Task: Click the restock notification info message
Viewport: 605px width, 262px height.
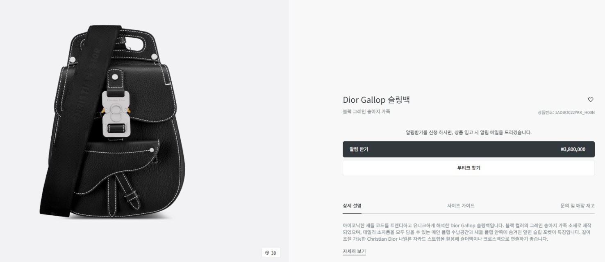Action: (469, 132)
